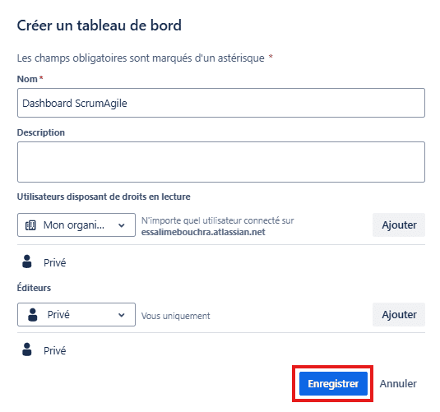Focus the Nom field containing Dashboard ScrumAgile

coord(221,103)
